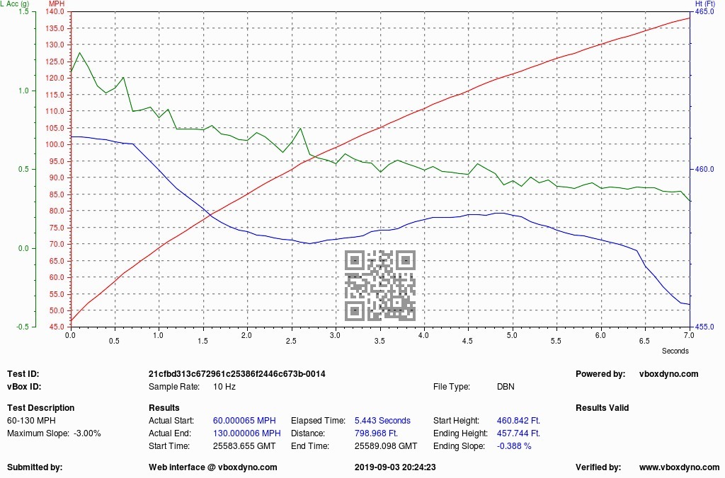
Task: Click the 100.0 label on MPH axis
Action: click(x=55, y=144)
